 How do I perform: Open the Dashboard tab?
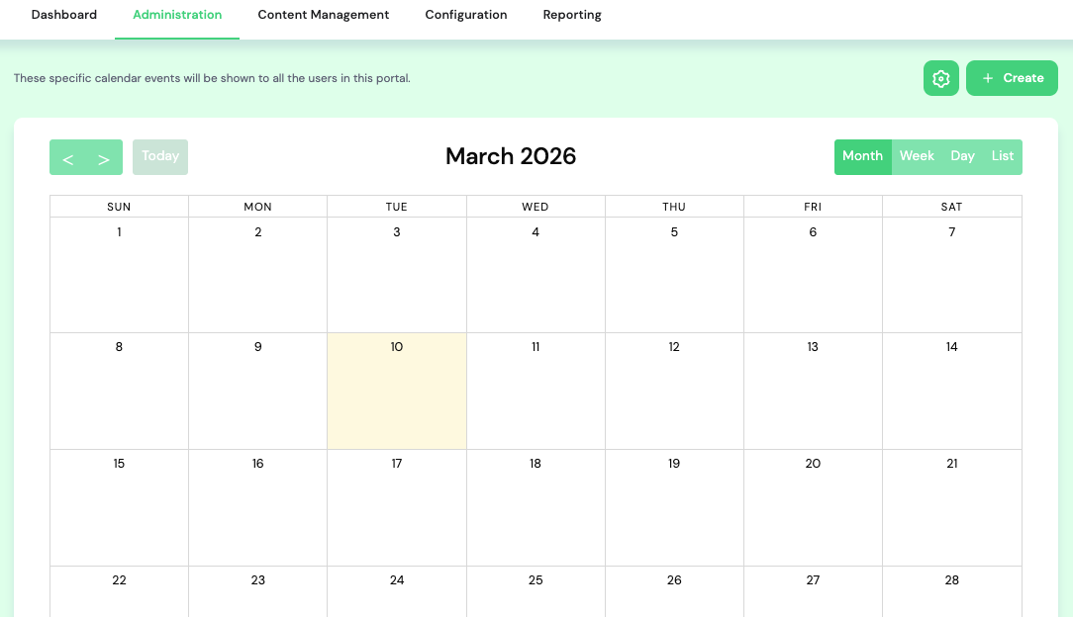pos(64,15)
